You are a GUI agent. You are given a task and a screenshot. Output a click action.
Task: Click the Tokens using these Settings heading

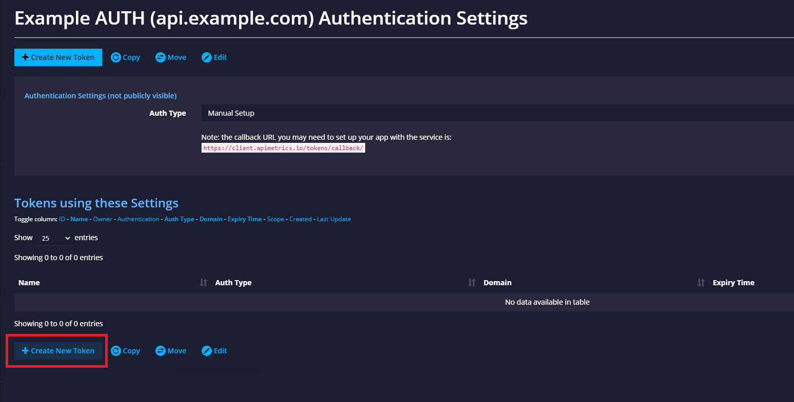click(x=96, y=203)
